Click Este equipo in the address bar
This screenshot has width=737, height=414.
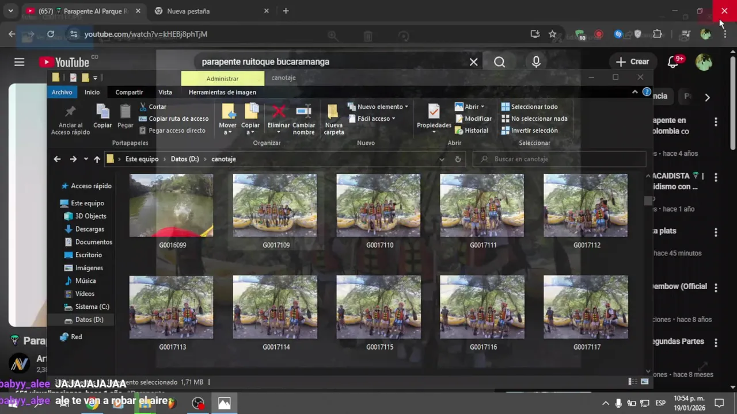click(142, 159)
